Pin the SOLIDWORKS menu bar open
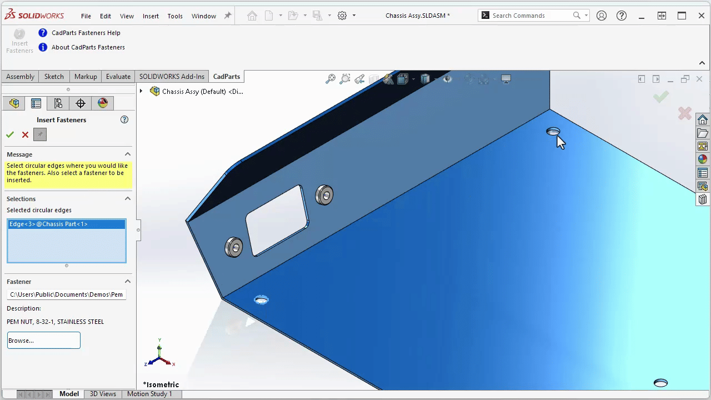The image size is (711, 400). [x=228, y=16]
